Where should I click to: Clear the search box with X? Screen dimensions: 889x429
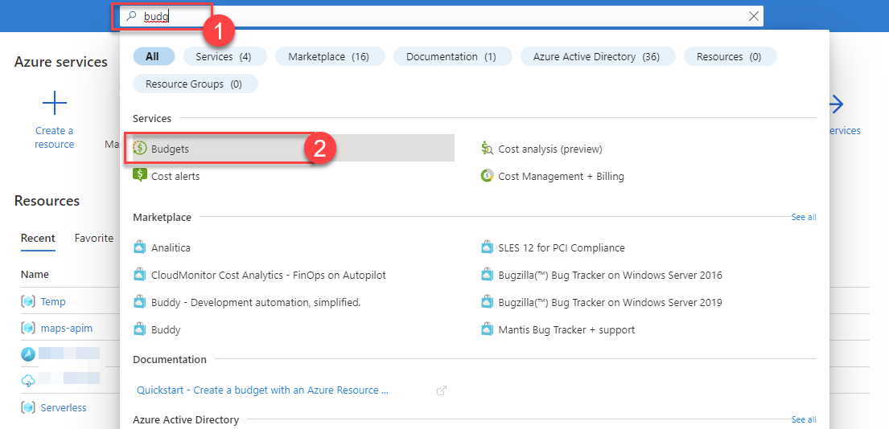(x=754, y=16)
